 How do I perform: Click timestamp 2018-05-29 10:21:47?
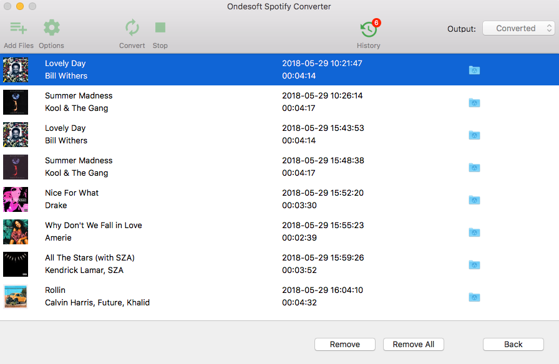[323, 64]
